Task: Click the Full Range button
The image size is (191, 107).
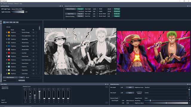Action: point(117,9)
